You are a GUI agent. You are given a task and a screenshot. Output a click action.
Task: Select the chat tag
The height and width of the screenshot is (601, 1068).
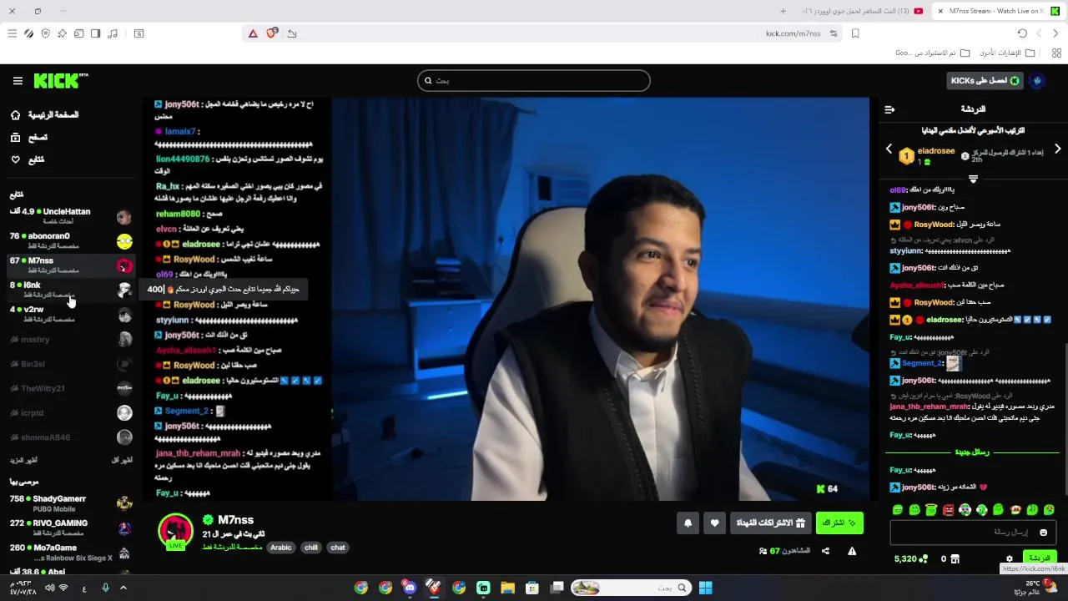click(x=338, y=548)
